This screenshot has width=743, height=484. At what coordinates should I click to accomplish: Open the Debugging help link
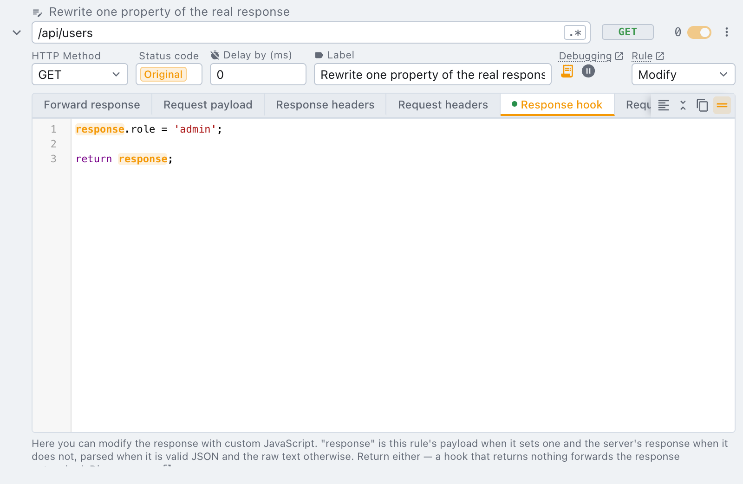coord(591,56)
